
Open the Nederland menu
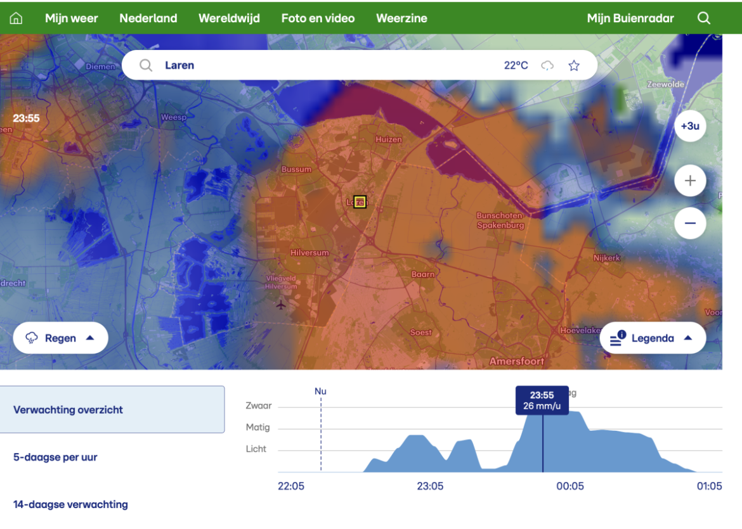(x=148, y=18)
